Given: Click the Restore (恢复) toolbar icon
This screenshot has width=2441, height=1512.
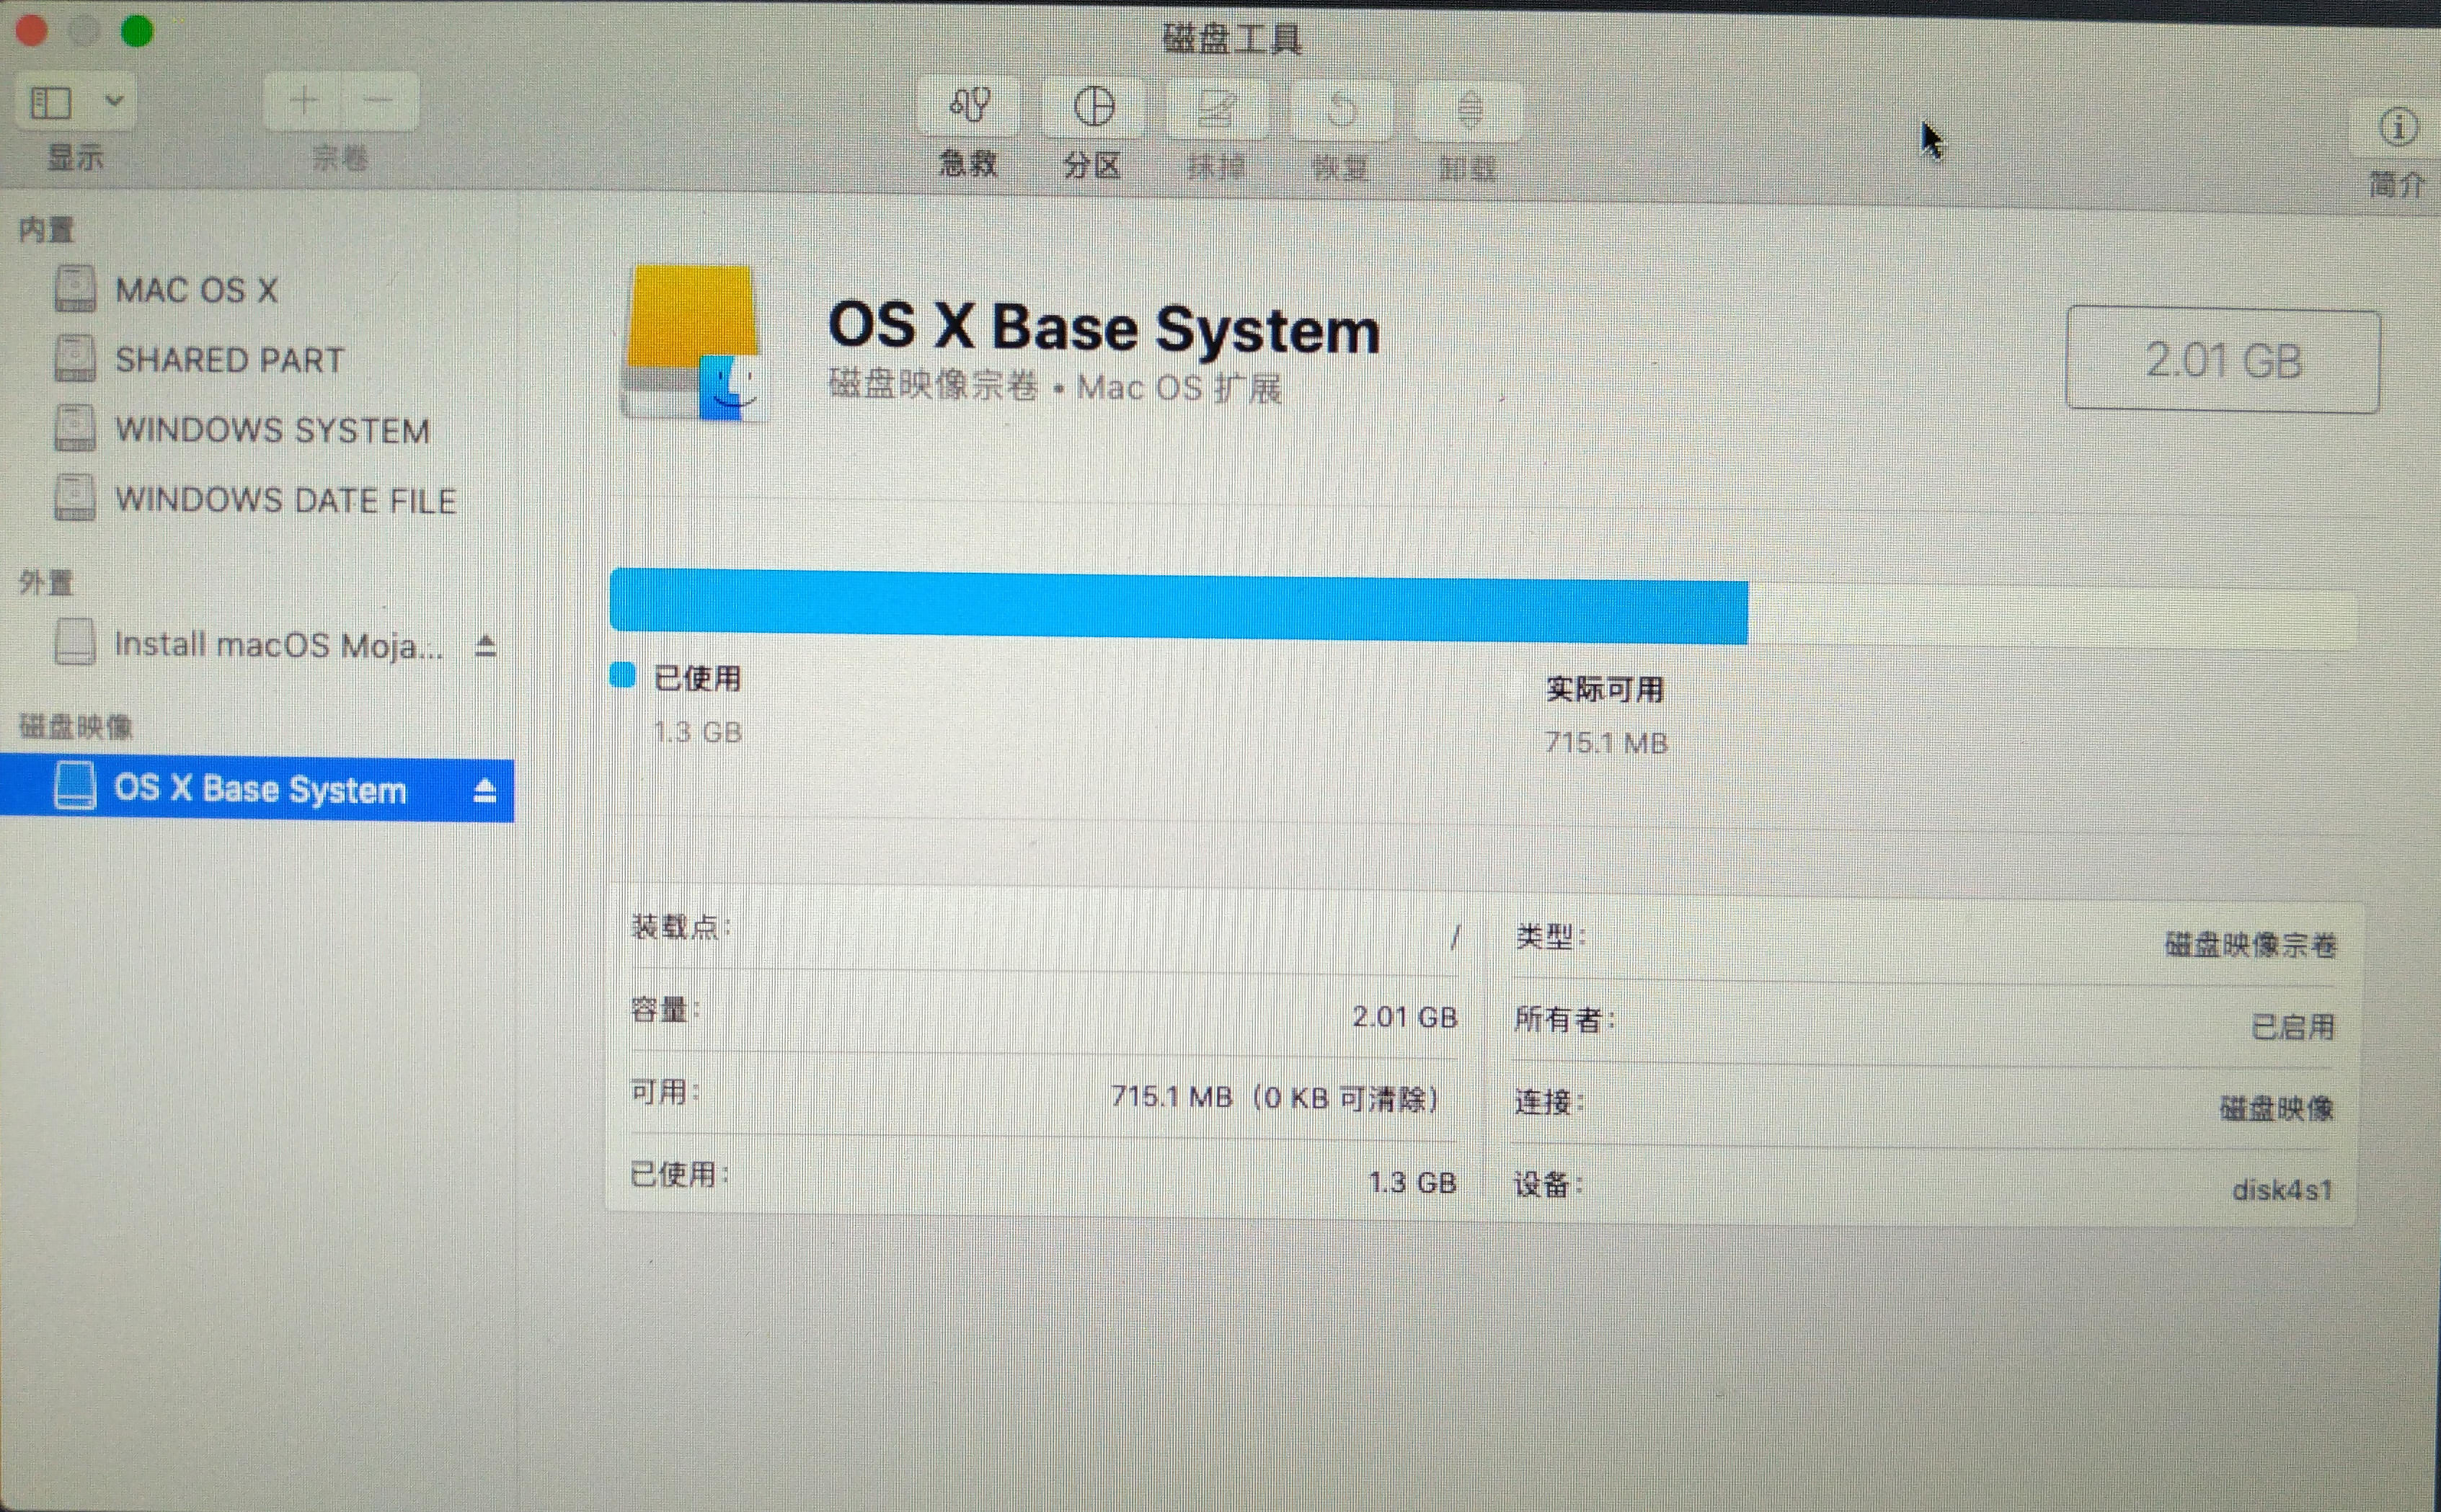Looking at the screenshot, I should (1341, 120).
